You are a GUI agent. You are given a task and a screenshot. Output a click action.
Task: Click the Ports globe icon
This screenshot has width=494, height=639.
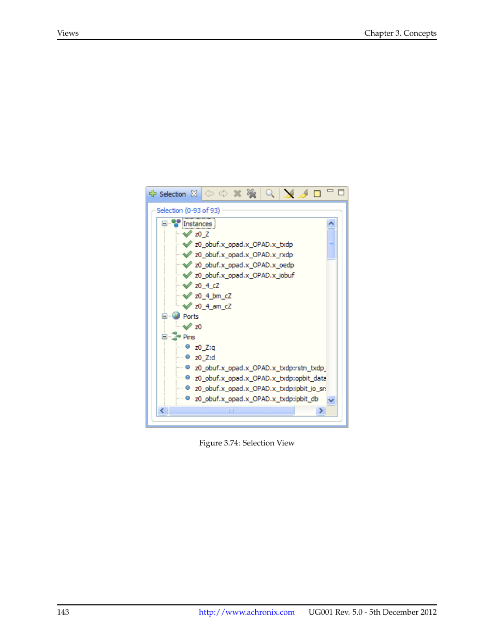(x=176, y=316)
